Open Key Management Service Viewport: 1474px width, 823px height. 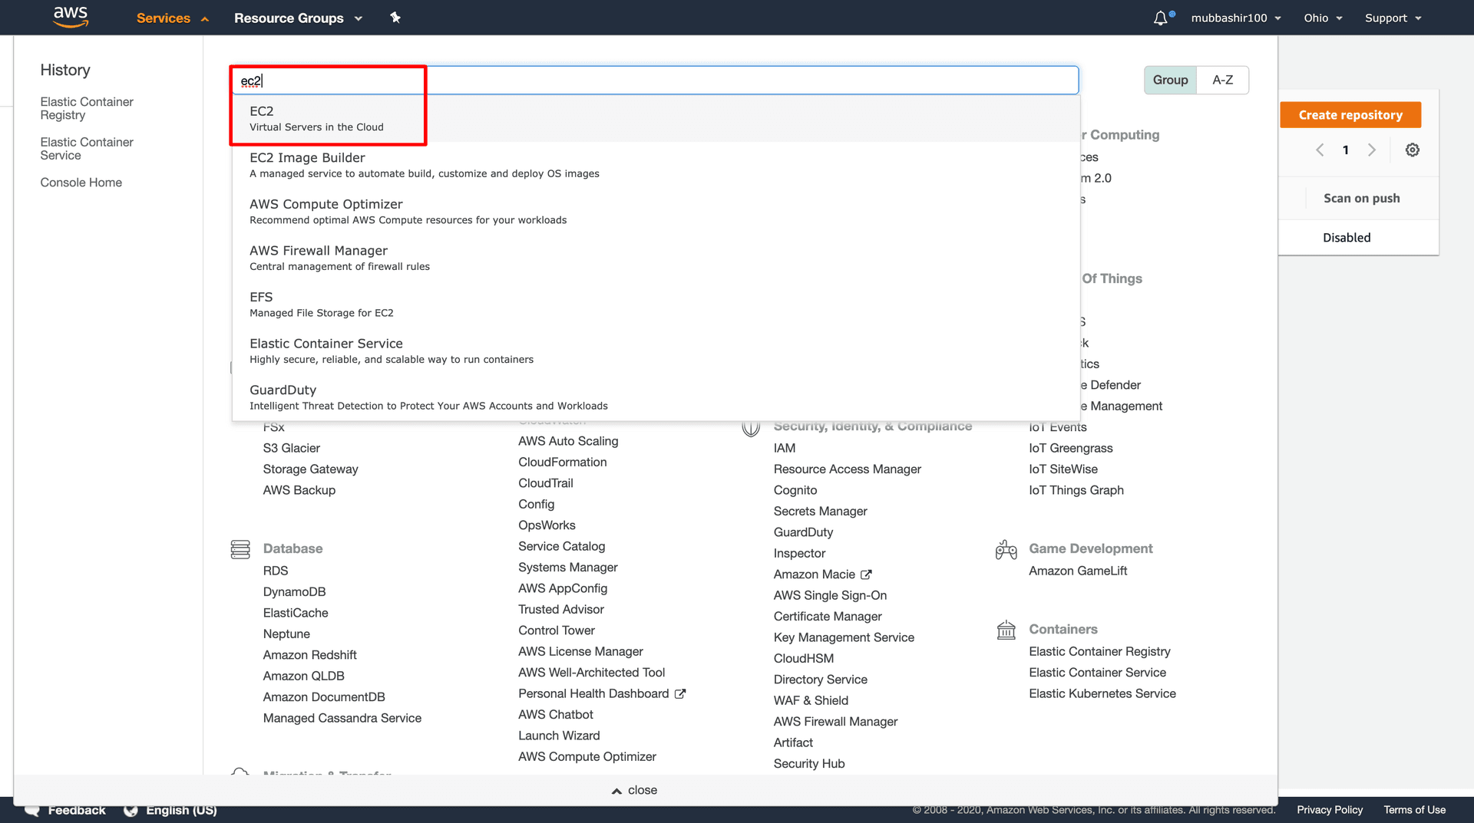tap(843, 637)
